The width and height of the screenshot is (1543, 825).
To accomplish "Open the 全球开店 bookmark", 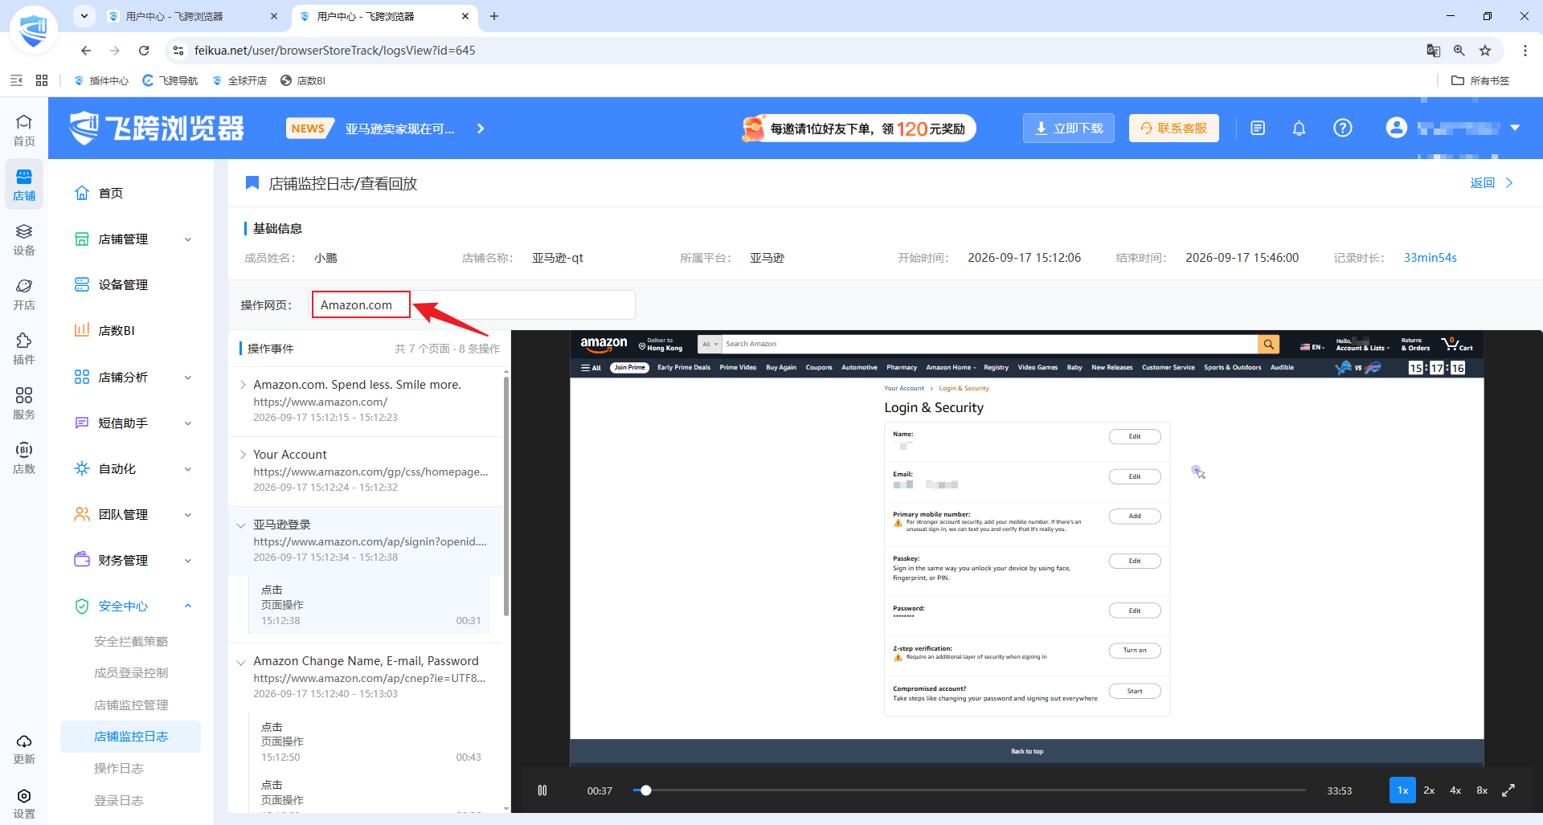I will click(x=239, y=80).
